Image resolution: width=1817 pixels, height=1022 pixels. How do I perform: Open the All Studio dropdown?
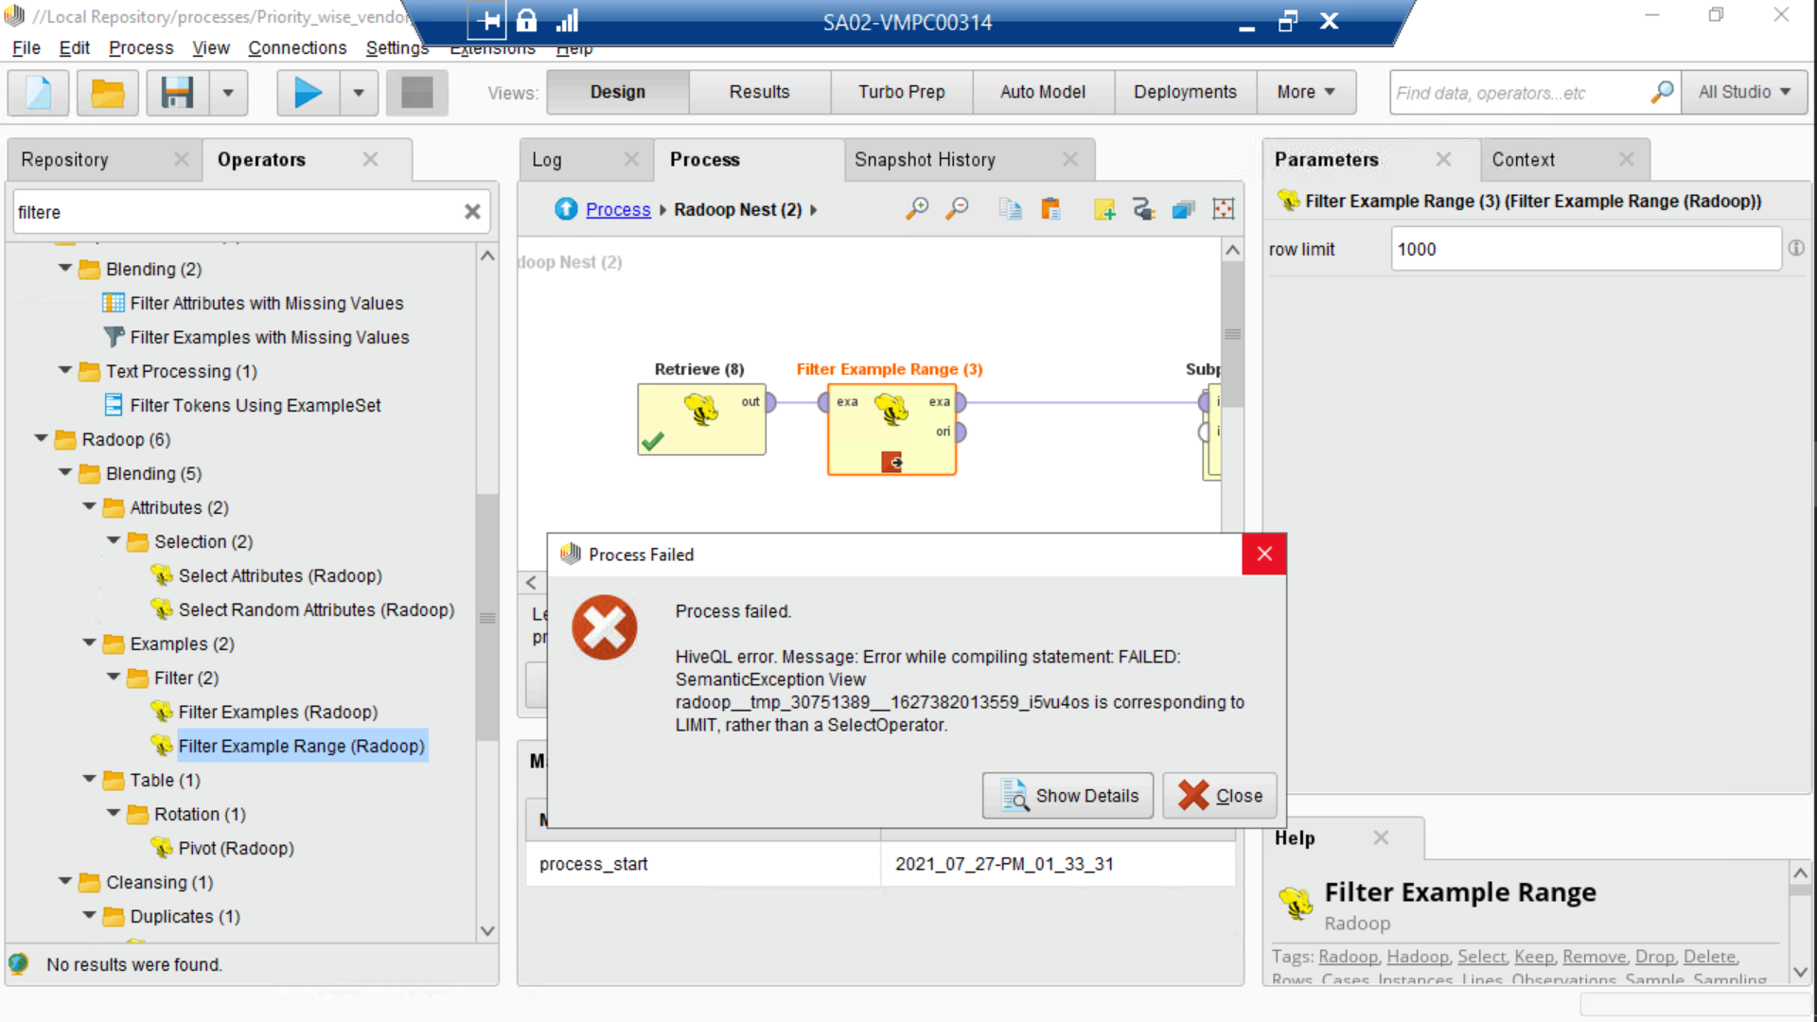click(1743, 92)
